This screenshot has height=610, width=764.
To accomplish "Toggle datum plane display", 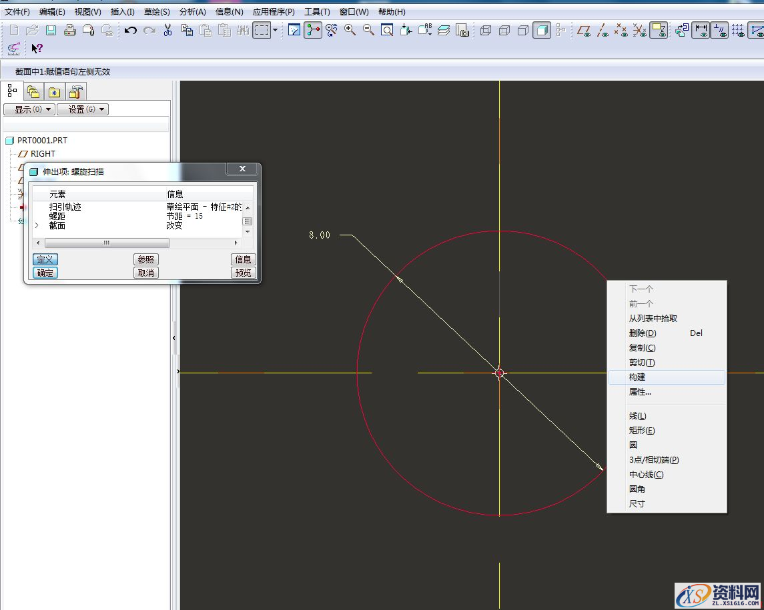I will (x=584, y=30).
